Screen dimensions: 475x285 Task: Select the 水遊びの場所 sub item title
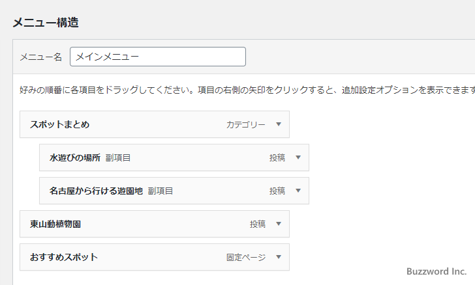coord(75,157)
